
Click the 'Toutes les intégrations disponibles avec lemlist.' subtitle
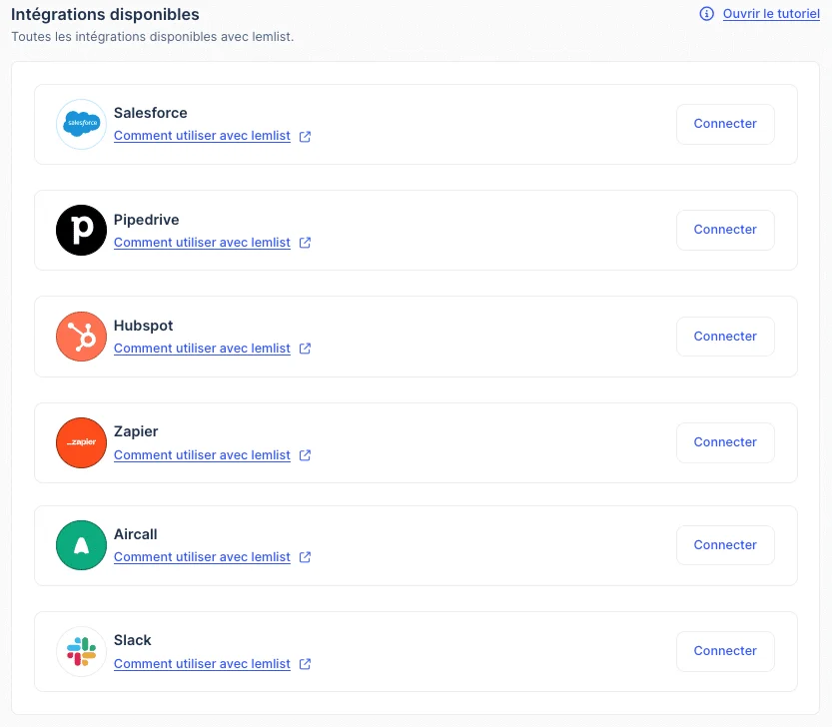[152, 37]
